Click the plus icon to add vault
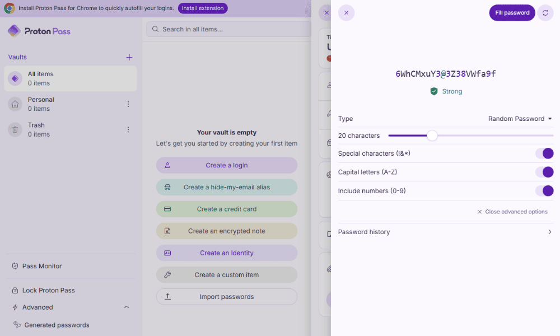Image resolution: width=560 pixels, height=336 pixels. coord(129,57)
